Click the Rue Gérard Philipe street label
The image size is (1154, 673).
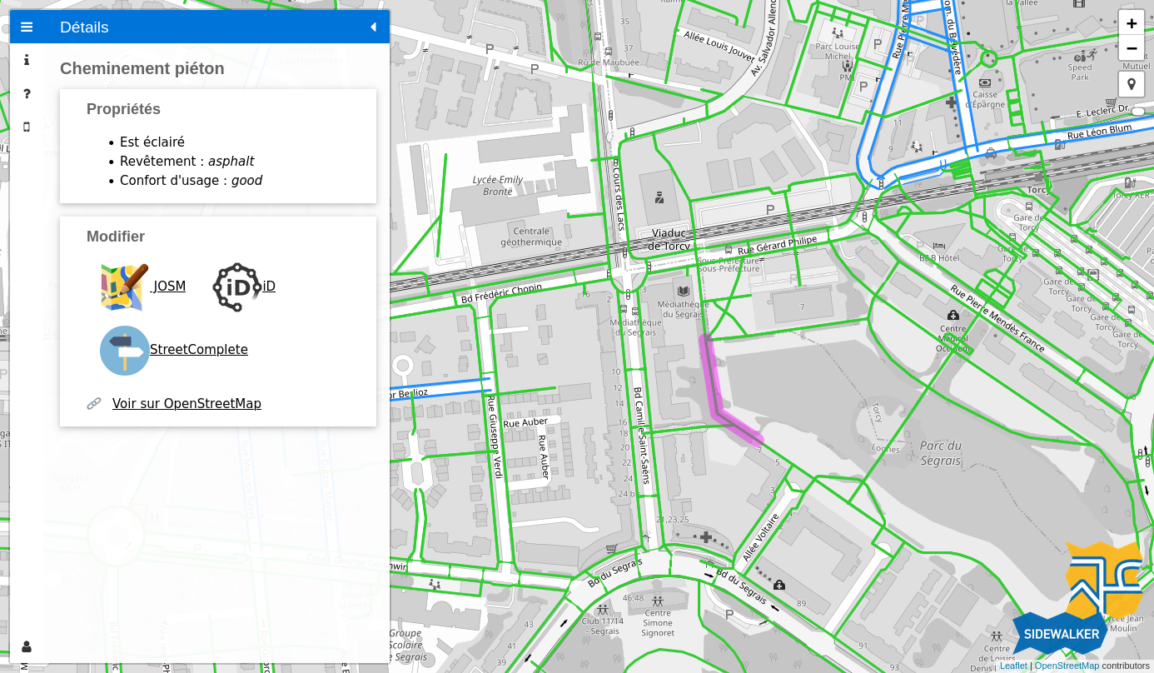(778, 244)
